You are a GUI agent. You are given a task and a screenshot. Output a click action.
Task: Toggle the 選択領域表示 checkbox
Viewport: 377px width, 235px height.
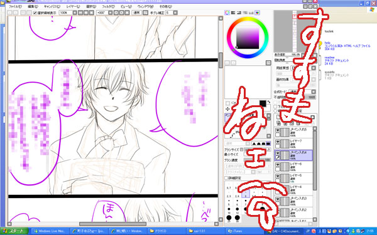click(35, 13)
